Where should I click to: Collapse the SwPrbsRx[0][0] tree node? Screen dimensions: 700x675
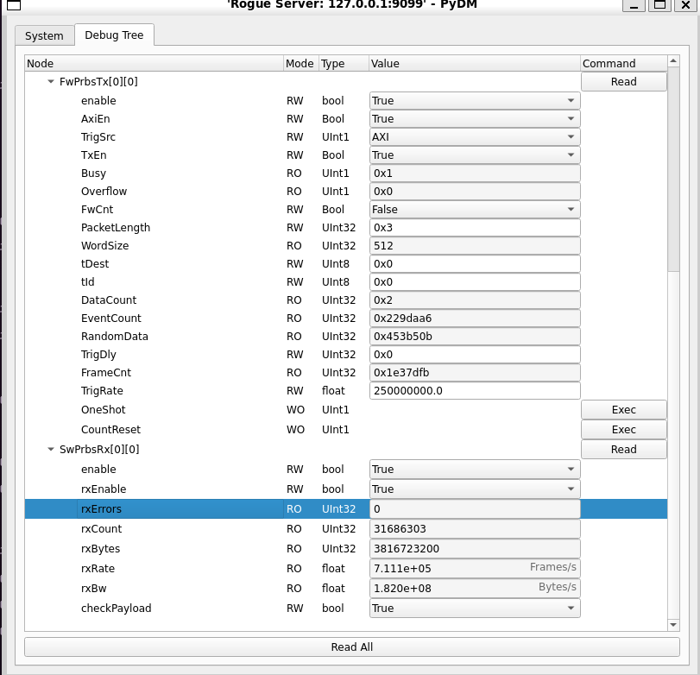click(51, 450)
